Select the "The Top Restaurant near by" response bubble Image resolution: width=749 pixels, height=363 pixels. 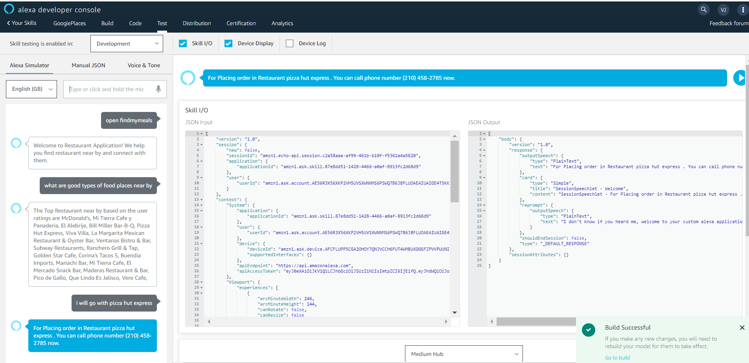pyautogui.click(x=92, y=244)
